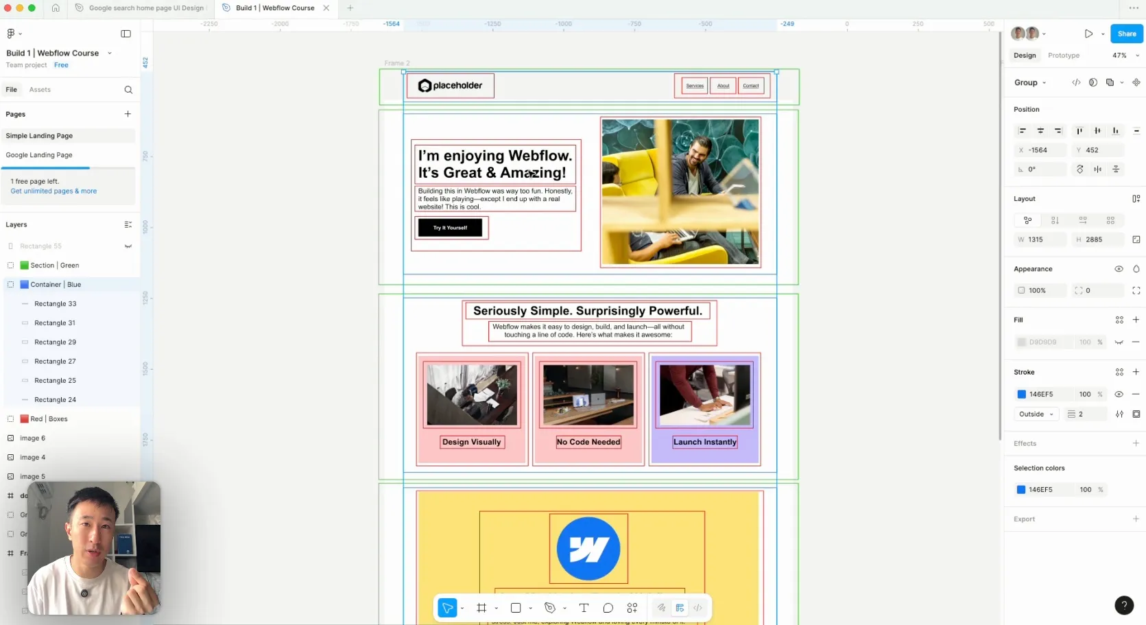The width and height of the screenshot is (1146, 625).
Task: Remove the stroke with the minus button
Action: pos(1136,394)
